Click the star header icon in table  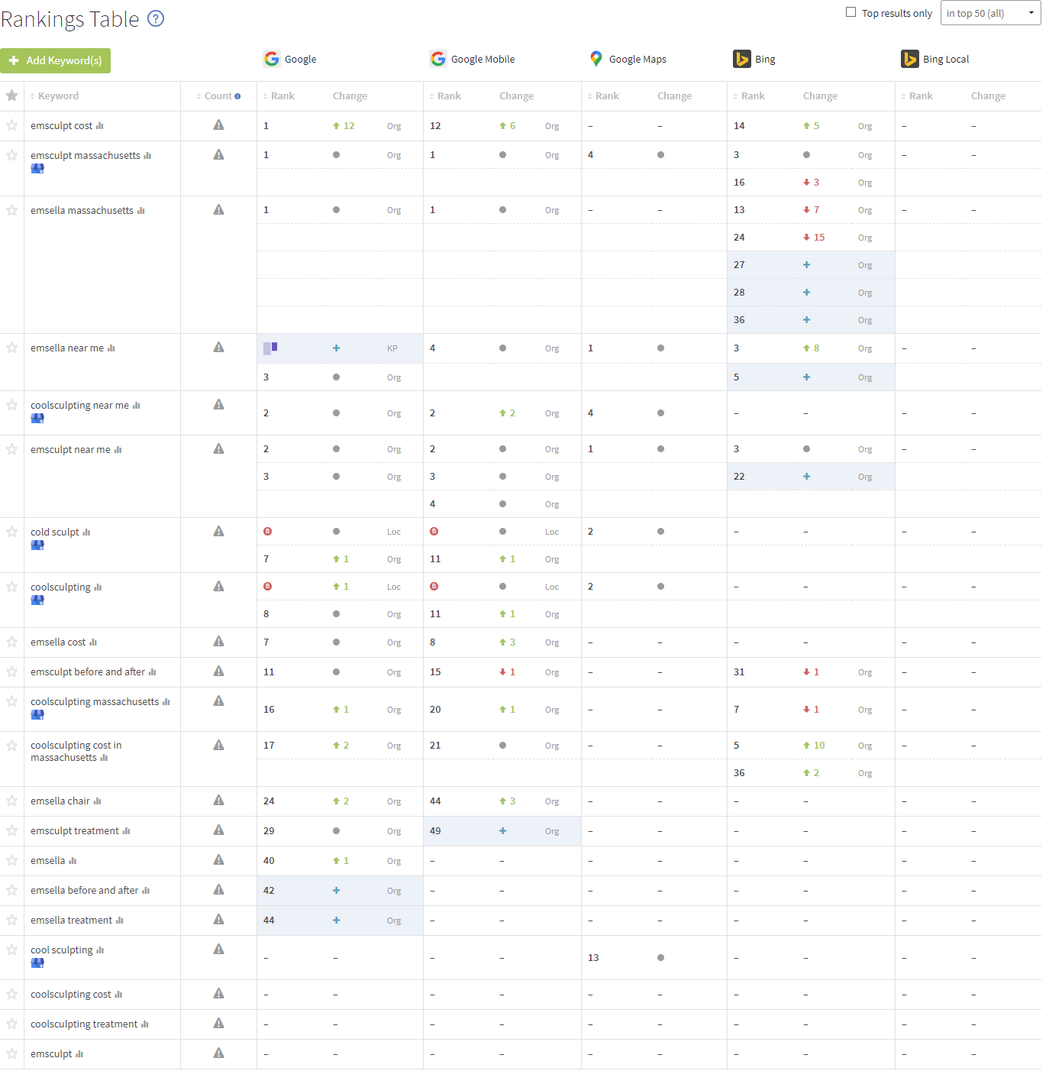click(x=11, y=95)
